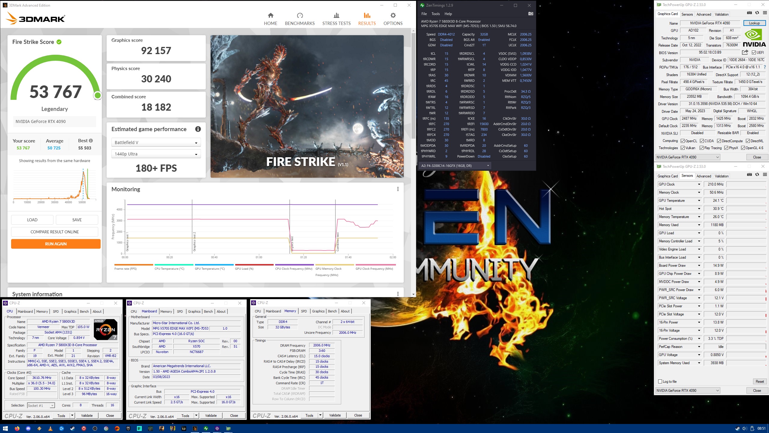Click camera icon in GPU-Z Sensors window
This screenshot has width=769, height=433.
749,174
